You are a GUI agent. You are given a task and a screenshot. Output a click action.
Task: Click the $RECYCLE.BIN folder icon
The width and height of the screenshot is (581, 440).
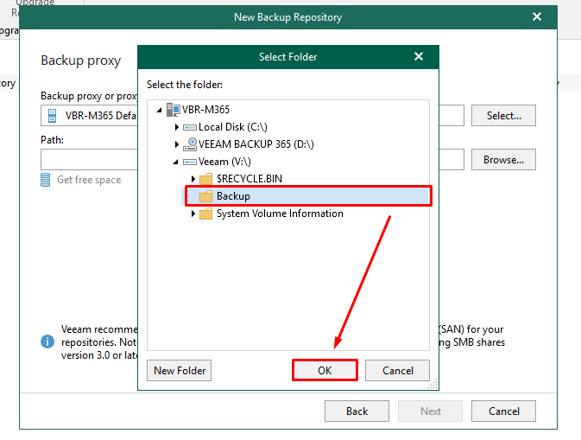click(x=205, y=179)
